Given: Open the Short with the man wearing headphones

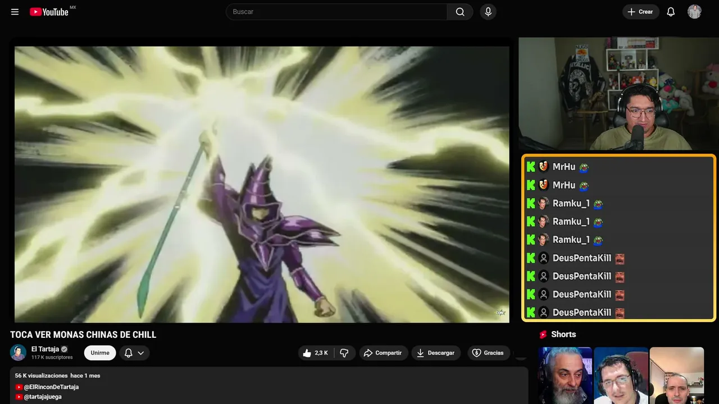Looking at the screenshot, I should tap(621, 375).
